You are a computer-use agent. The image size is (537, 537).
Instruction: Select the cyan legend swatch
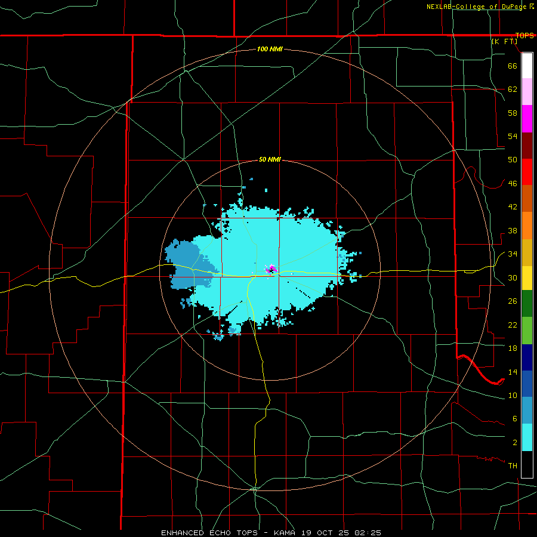(527, 437)
